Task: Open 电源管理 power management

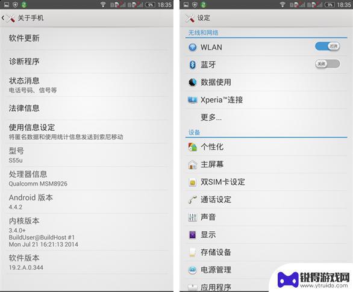Action: [x=216, y=270]
